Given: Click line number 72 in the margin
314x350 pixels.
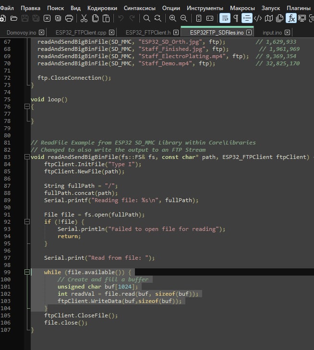Looking at the screenshot, I should pyautogui.click(x=7, y=78).
